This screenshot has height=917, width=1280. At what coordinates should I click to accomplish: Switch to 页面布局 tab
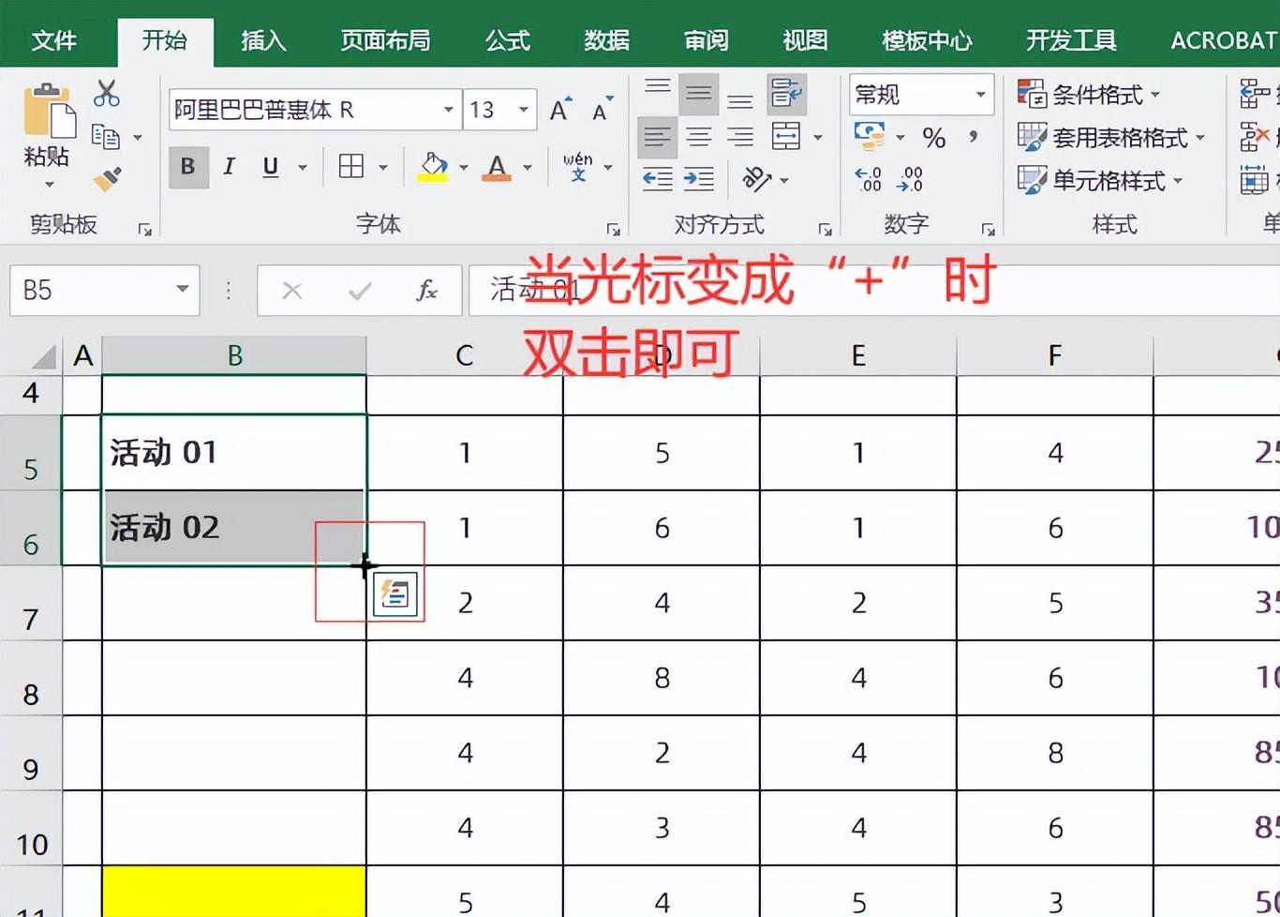[384, 40]
